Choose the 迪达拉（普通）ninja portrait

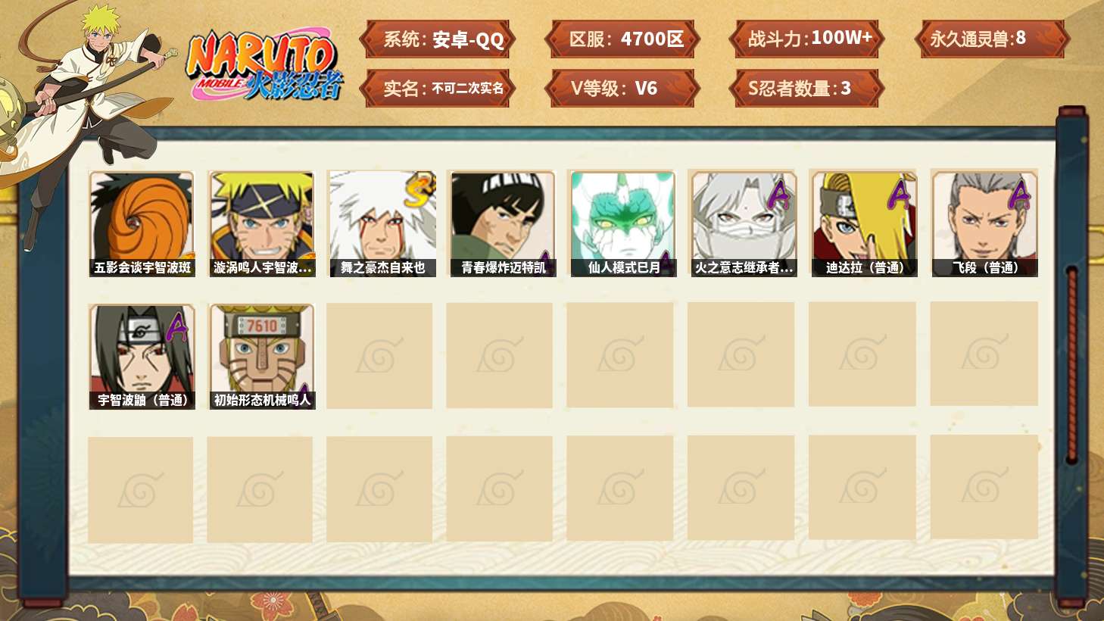[x=864, y=223]
